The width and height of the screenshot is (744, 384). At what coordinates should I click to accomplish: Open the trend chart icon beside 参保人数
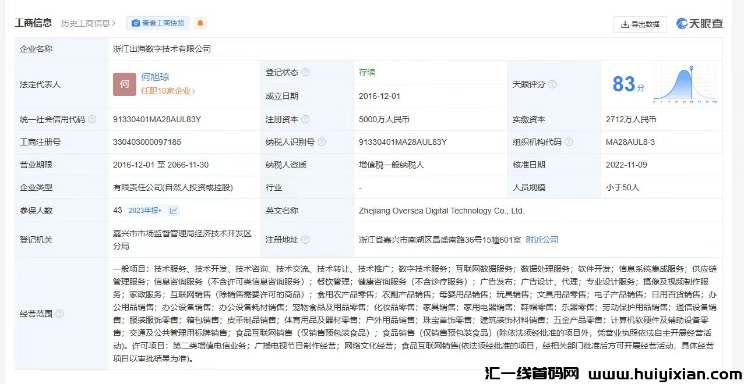[174, 211]
